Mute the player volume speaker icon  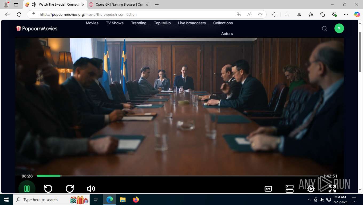tap(91, 189)
